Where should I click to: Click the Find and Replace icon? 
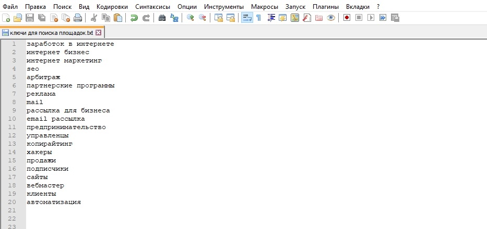tap(174, 18)
